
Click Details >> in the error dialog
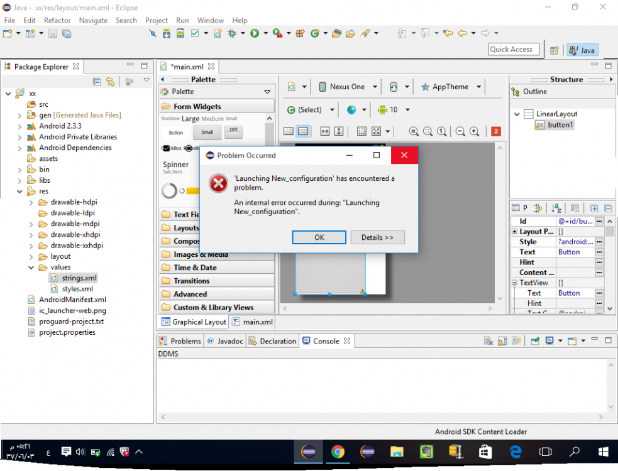click(x=377, y=237)
